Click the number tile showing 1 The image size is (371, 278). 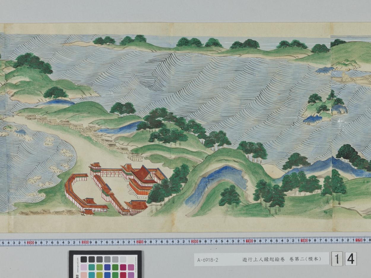tap(337, 259)
